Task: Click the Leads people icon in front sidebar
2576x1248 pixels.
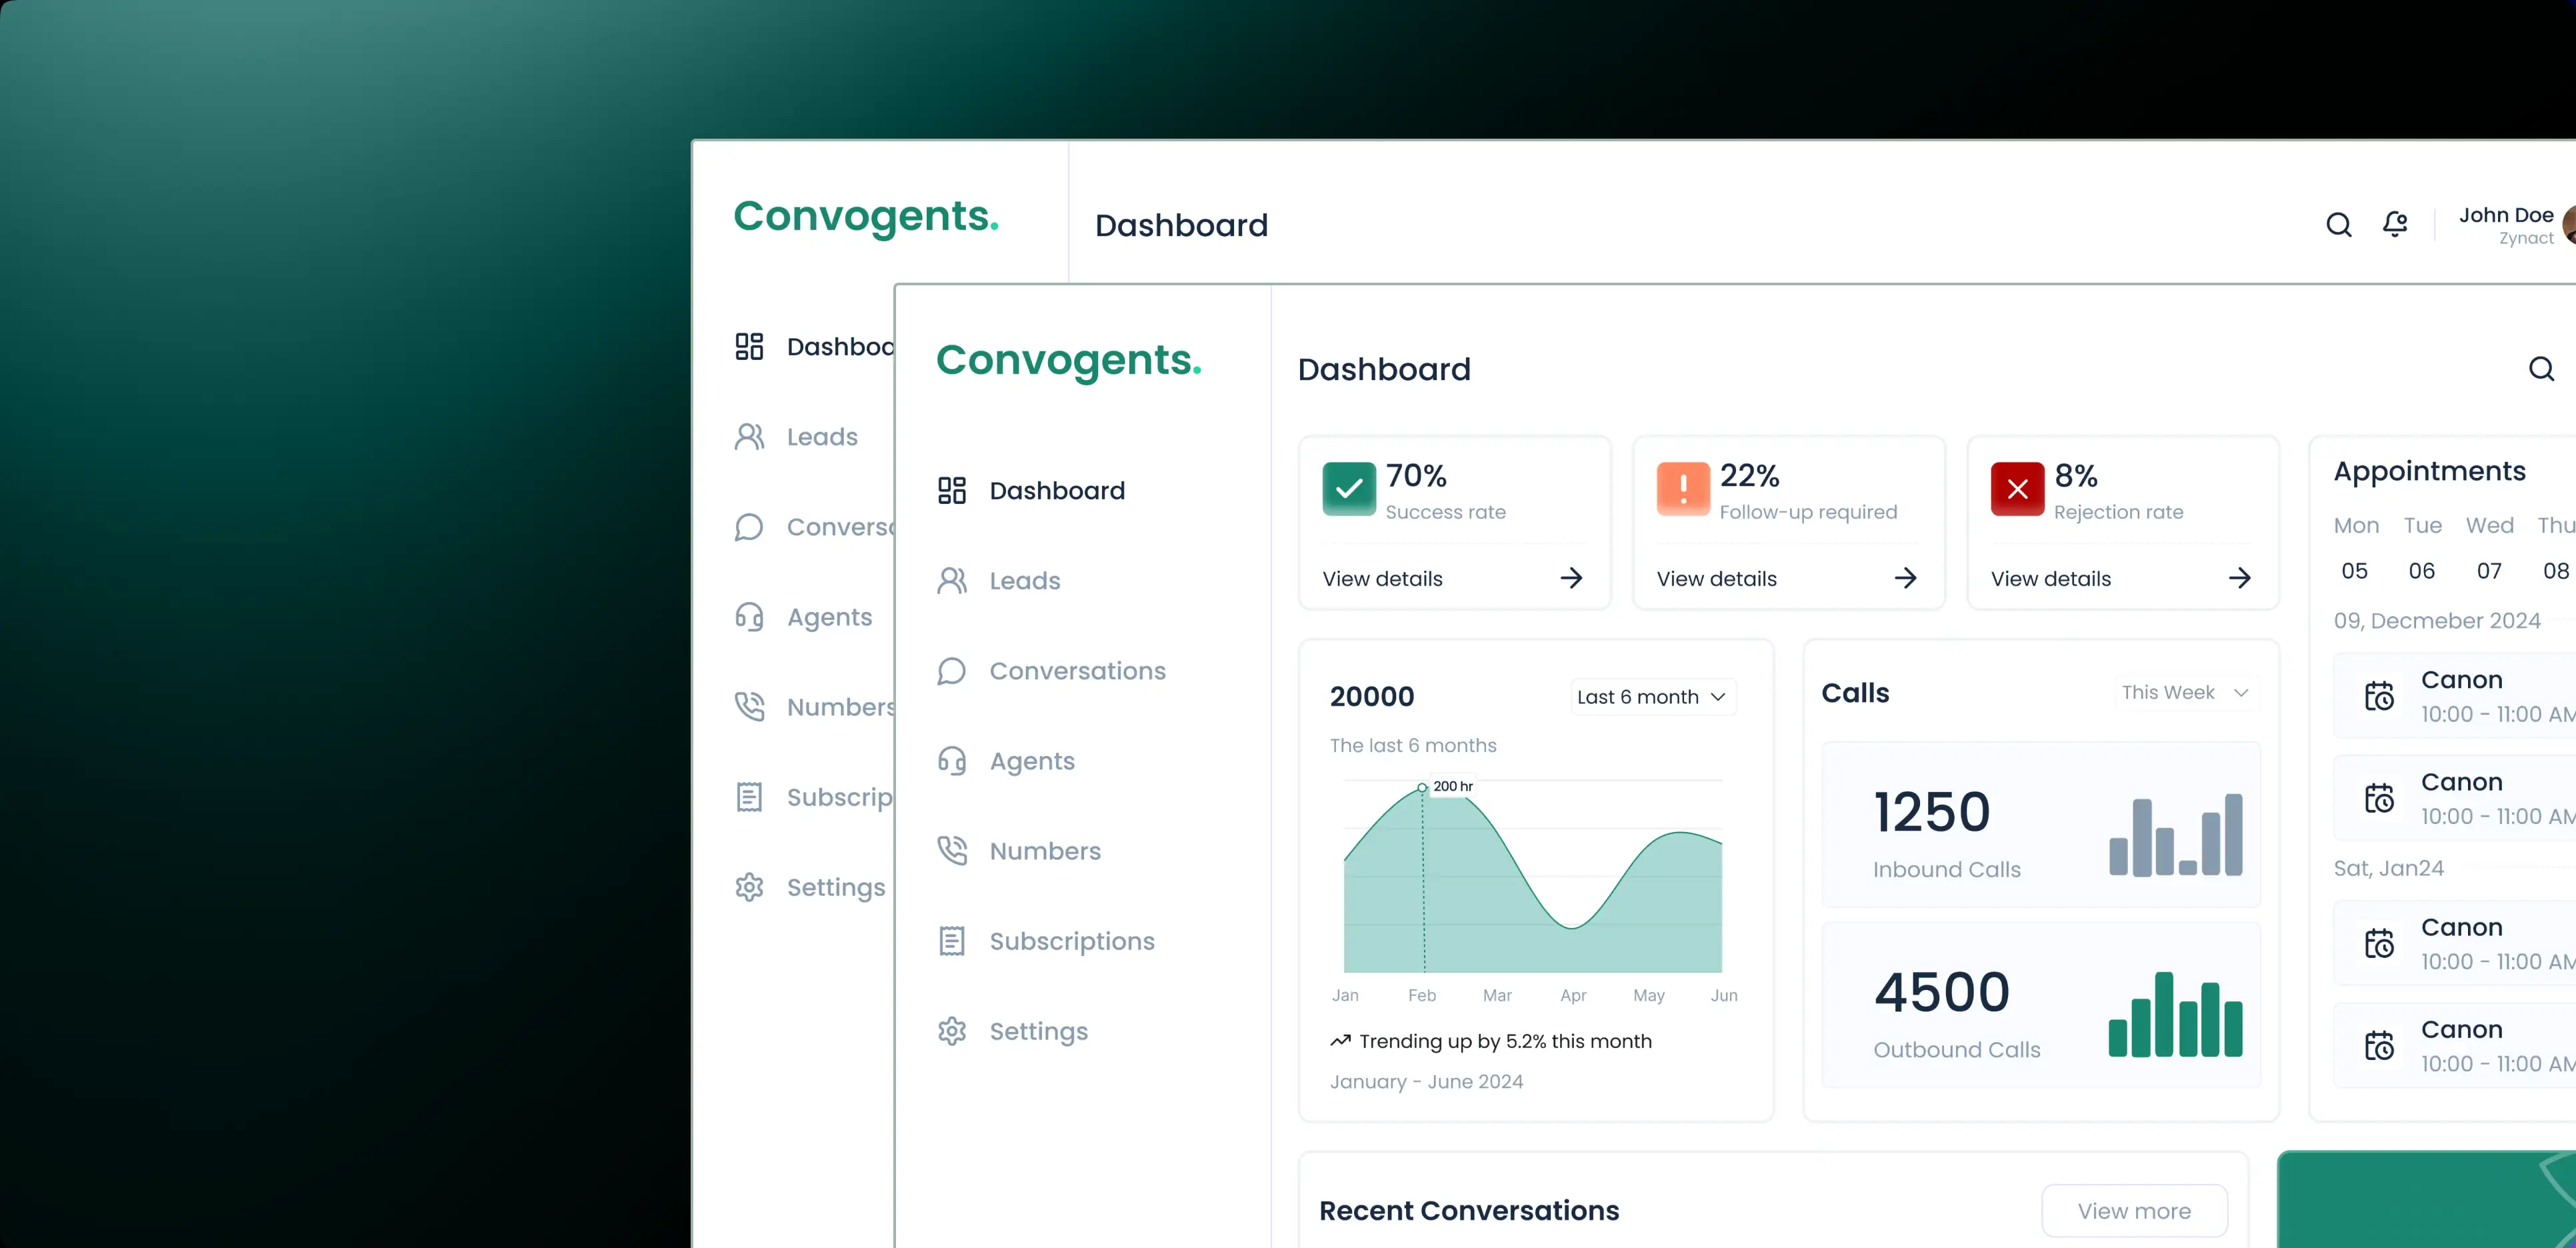Action: pos(951,580)
